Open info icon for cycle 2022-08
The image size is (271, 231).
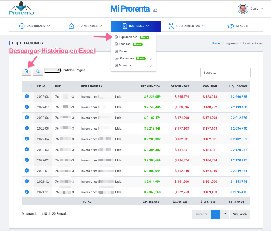pos(27,96)
